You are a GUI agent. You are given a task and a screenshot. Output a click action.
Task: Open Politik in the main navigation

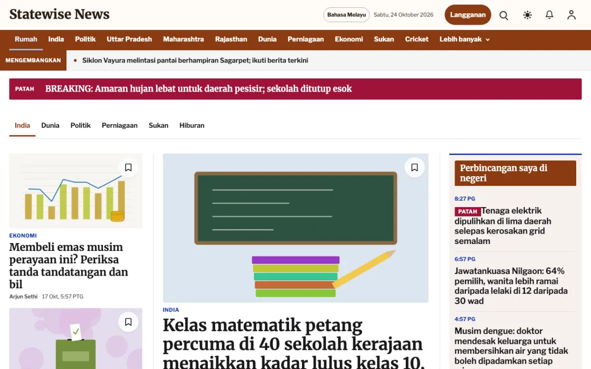(x=85, y=39)
